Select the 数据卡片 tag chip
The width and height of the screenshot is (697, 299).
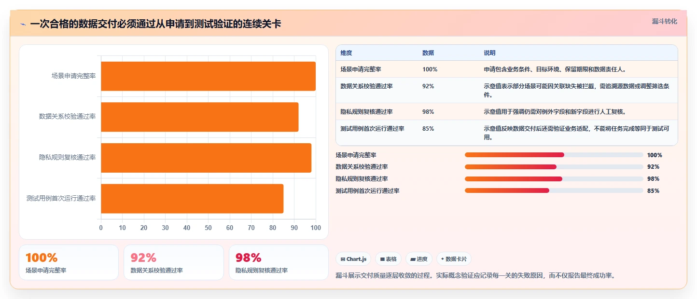click(454, 259)
